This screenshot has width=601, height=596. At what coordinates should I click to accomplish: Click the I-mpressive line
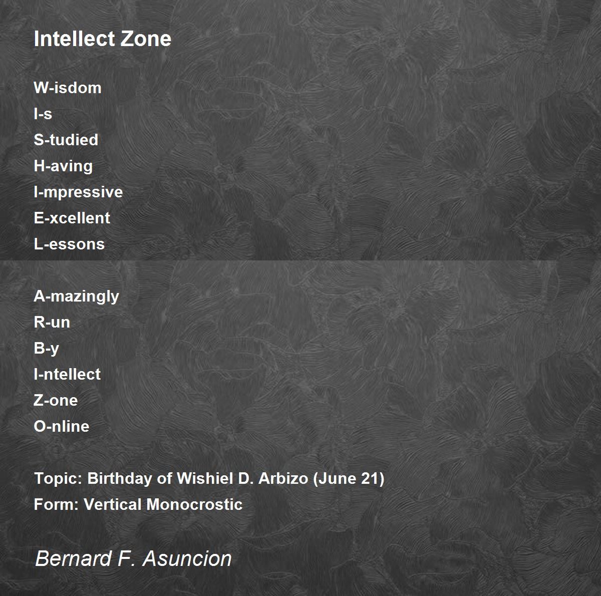78,192
